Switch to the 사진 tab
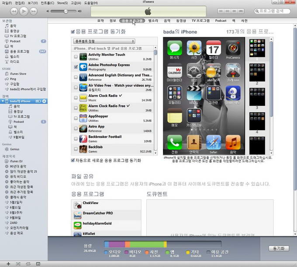 (x=244, y=21)
